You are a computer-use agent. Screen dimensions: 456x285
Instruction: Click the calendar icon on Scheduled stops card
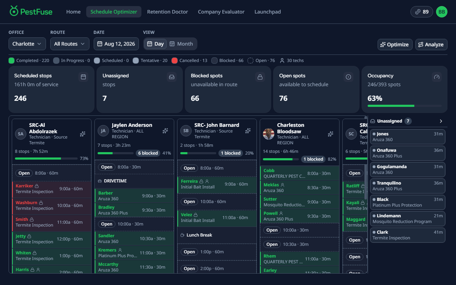(x=83, y=77)
